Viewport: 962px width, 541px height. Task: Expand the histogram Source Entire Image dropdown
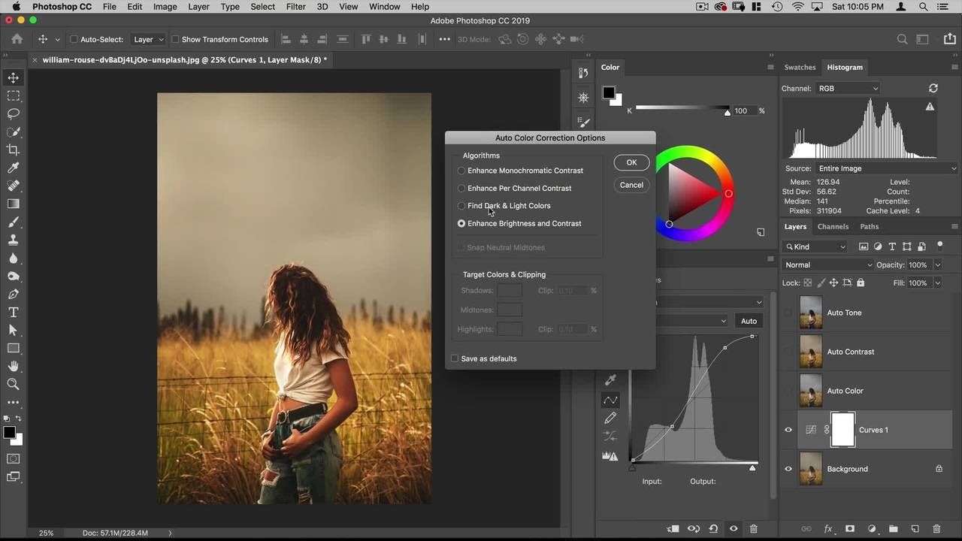887,168
